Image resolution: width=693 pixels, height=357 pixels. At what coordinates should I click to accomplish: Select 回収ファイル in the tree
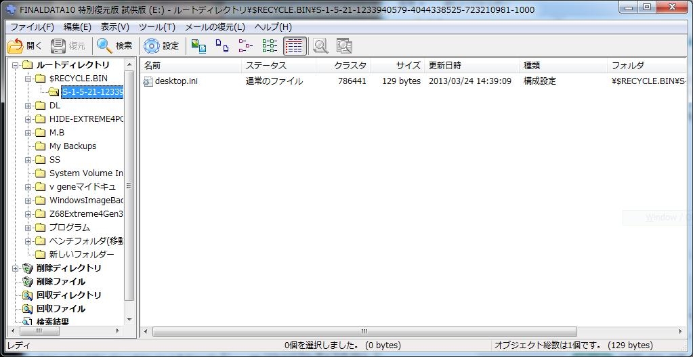click(60, 309)
